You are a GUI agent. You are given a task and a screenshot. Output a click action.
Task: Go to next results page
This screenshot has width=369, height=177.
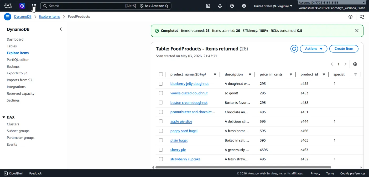(x=345, y=64)
